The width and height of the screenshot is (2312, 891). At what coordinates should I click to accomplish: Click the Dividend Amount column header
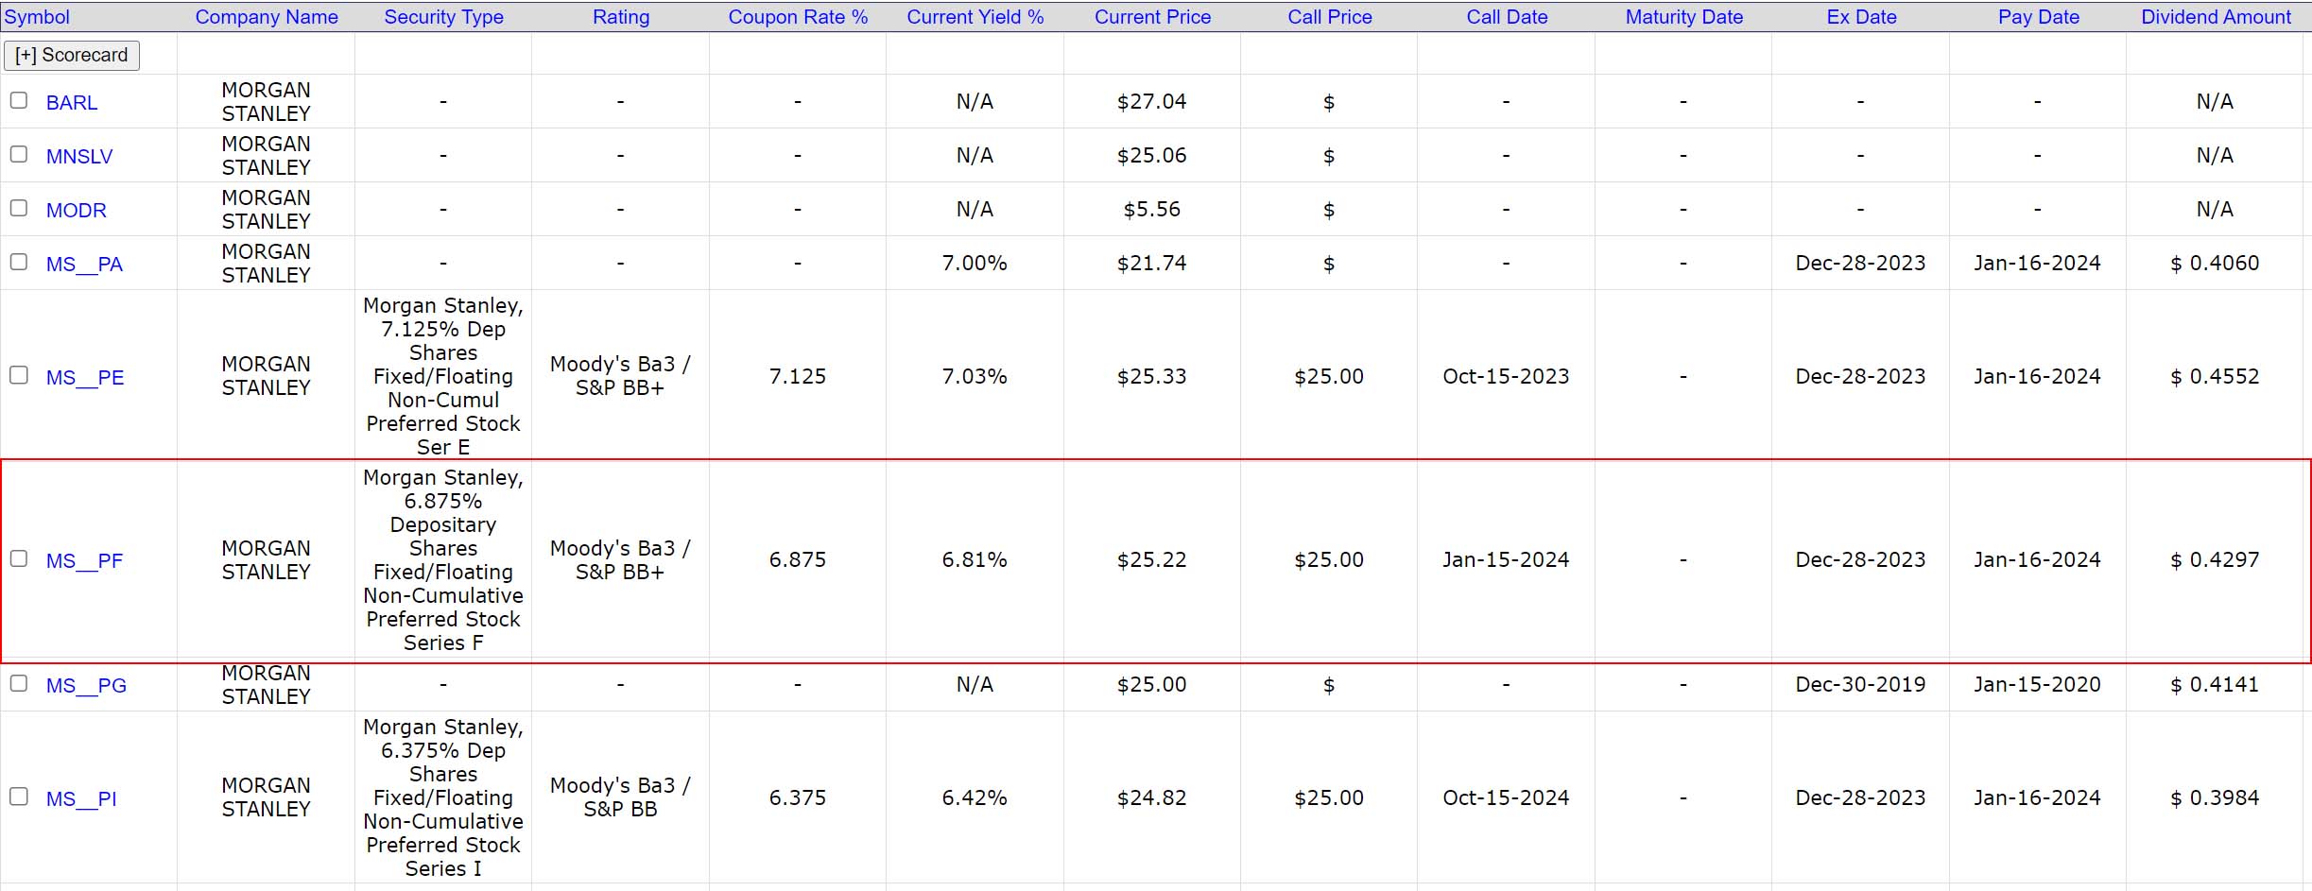pos(2216,17)
